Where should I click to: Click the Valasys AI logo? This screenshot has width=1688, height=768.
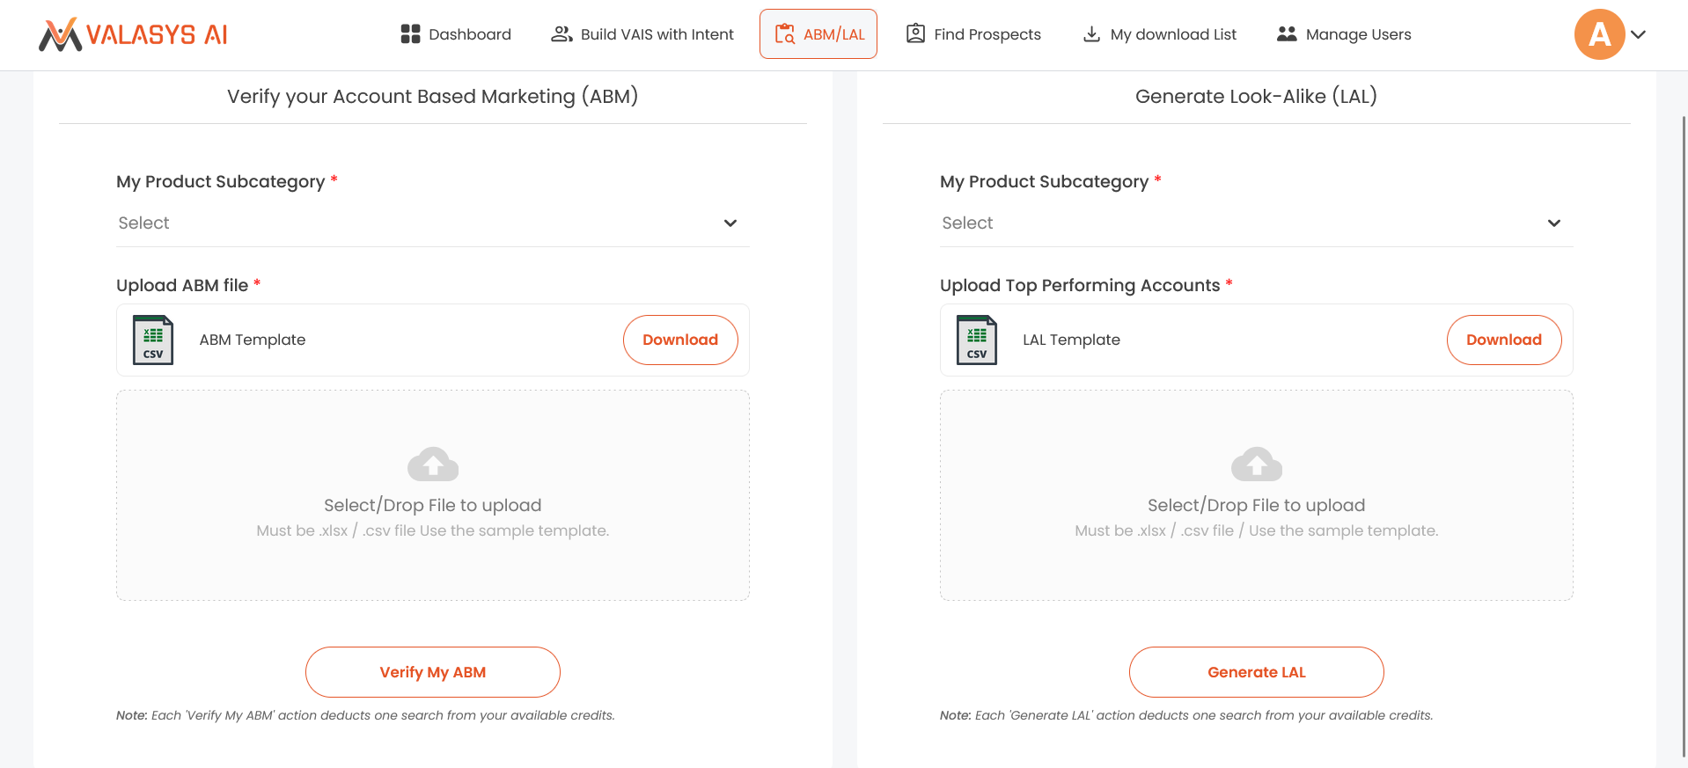click(133, 34)
